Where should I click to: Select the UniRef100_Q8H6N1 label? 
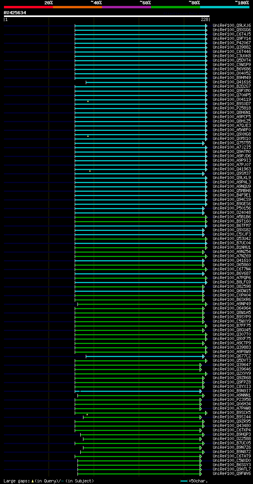[232, 112]
